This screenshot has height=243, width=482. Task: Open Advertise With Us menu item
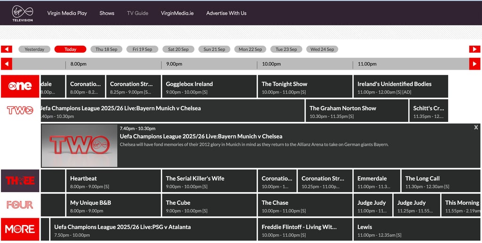coord(226,13)
